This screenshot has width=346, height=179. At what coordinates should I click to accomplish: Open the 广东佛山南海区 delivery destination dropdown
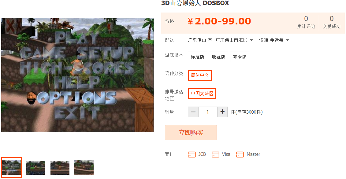234,40
